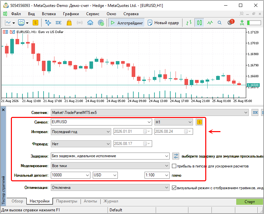Open Интервал Последний год dropdown
This screenshot has height=214, width=264.
click(x=108, y=132)
